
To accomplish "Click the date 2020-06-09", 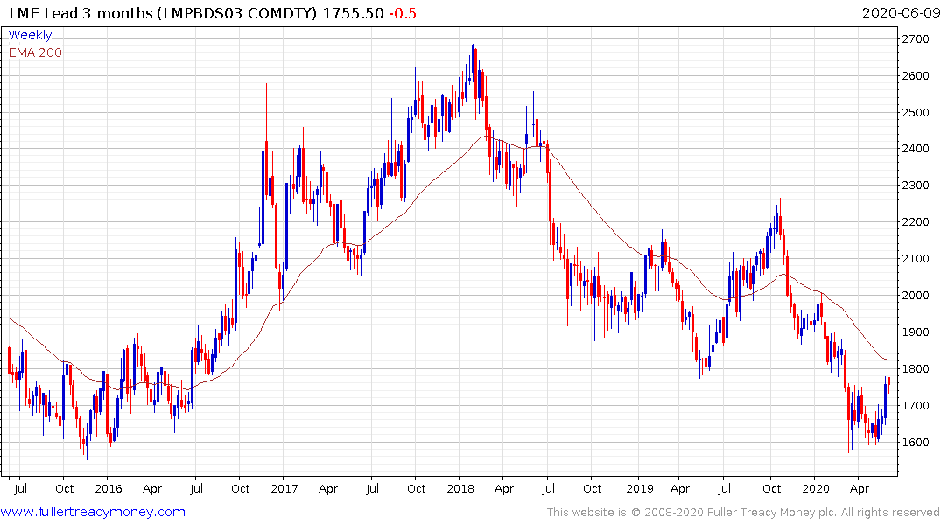I will point(901,13).
